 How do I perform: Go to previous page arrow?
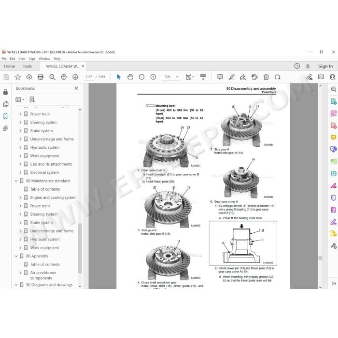coord(64,77)
